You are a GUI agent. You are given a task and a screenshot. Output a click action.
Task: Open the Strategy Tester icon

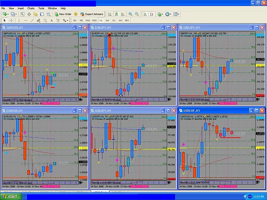[x=49, y=14]
